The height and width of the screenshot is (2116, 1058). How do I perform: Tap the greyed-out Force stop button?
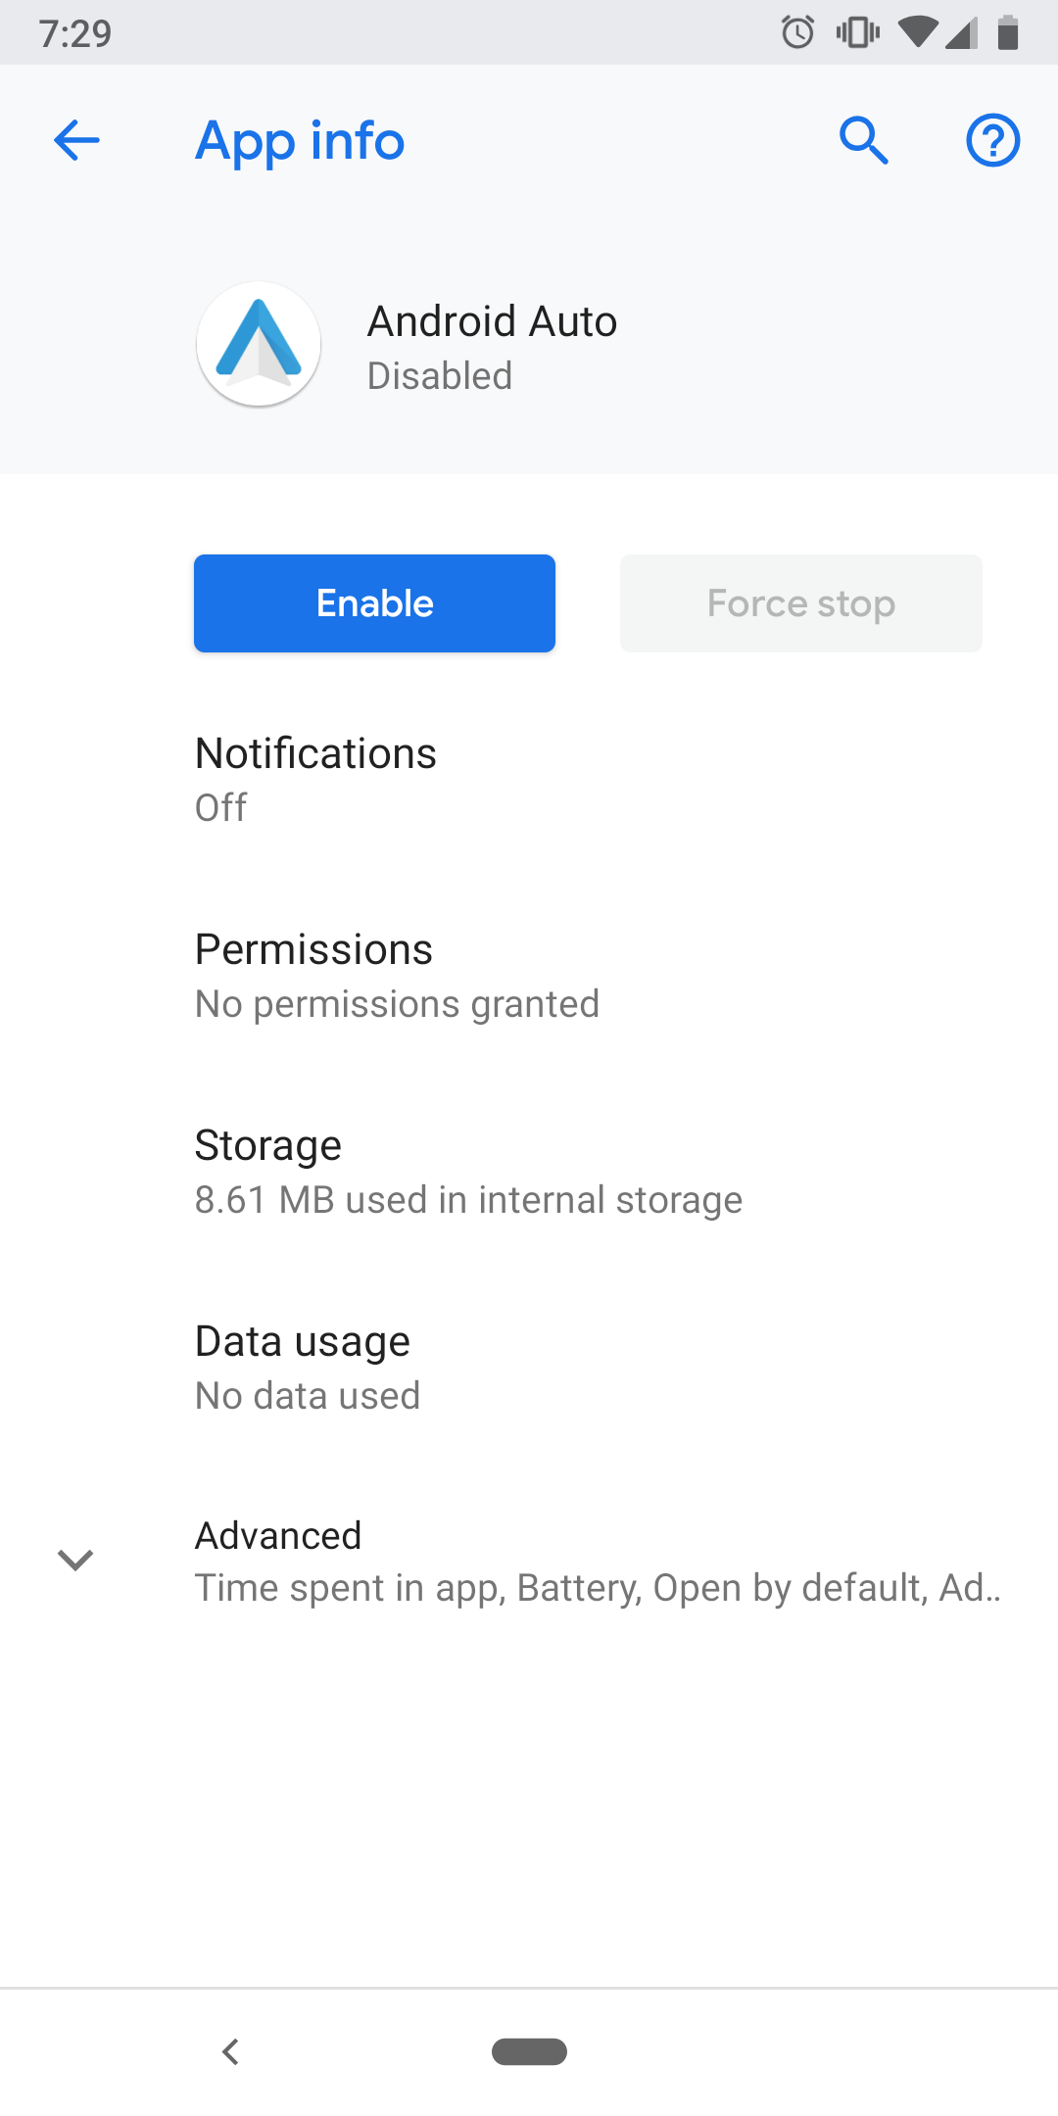point(801,603)
